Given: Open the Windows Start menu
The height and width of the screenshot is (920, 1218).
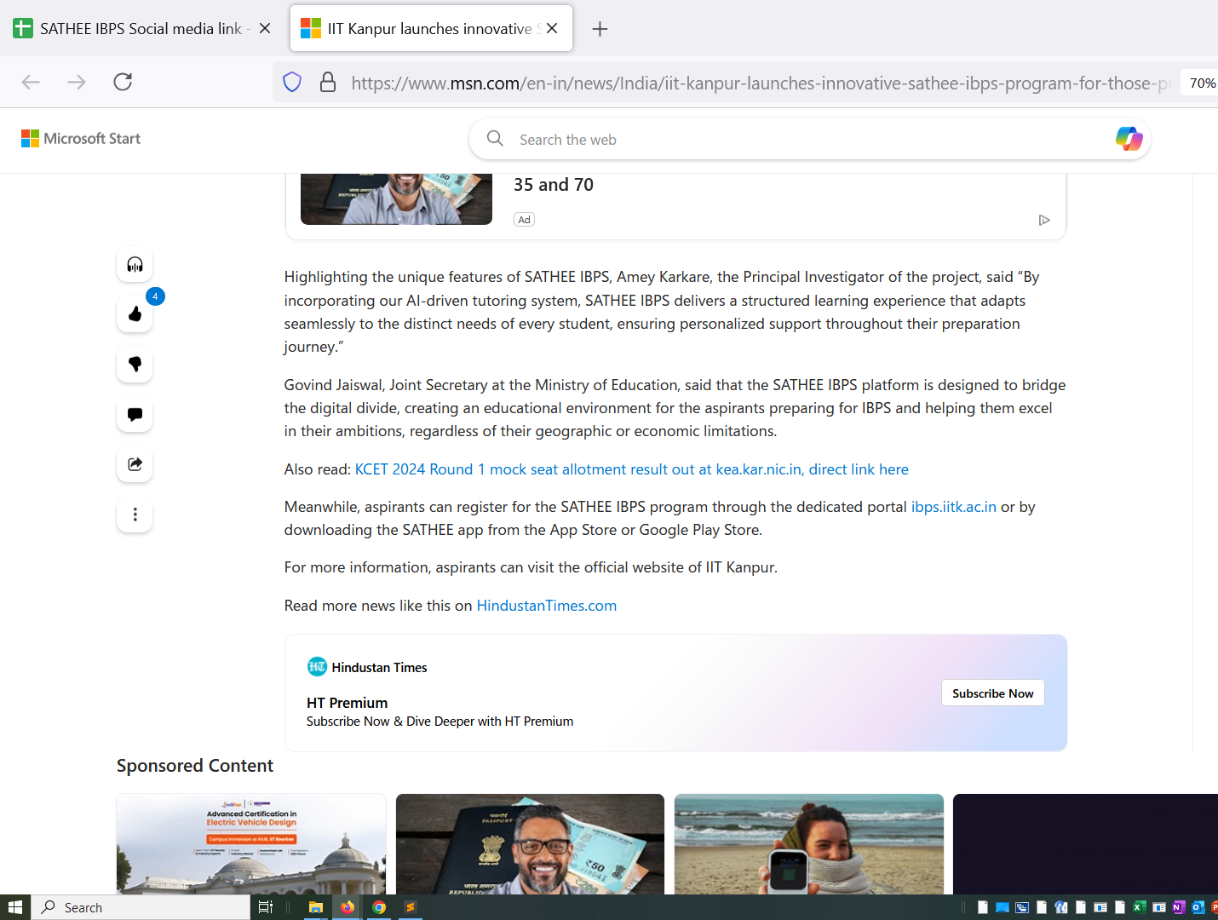Looking at the screenshot, I should 14,907.
